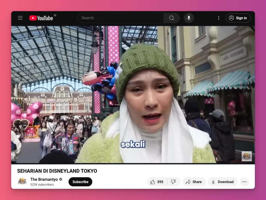Screen dimensions: 266x200
Task: Open voice search with the microphone icon
Action: [x=189, y=18]
